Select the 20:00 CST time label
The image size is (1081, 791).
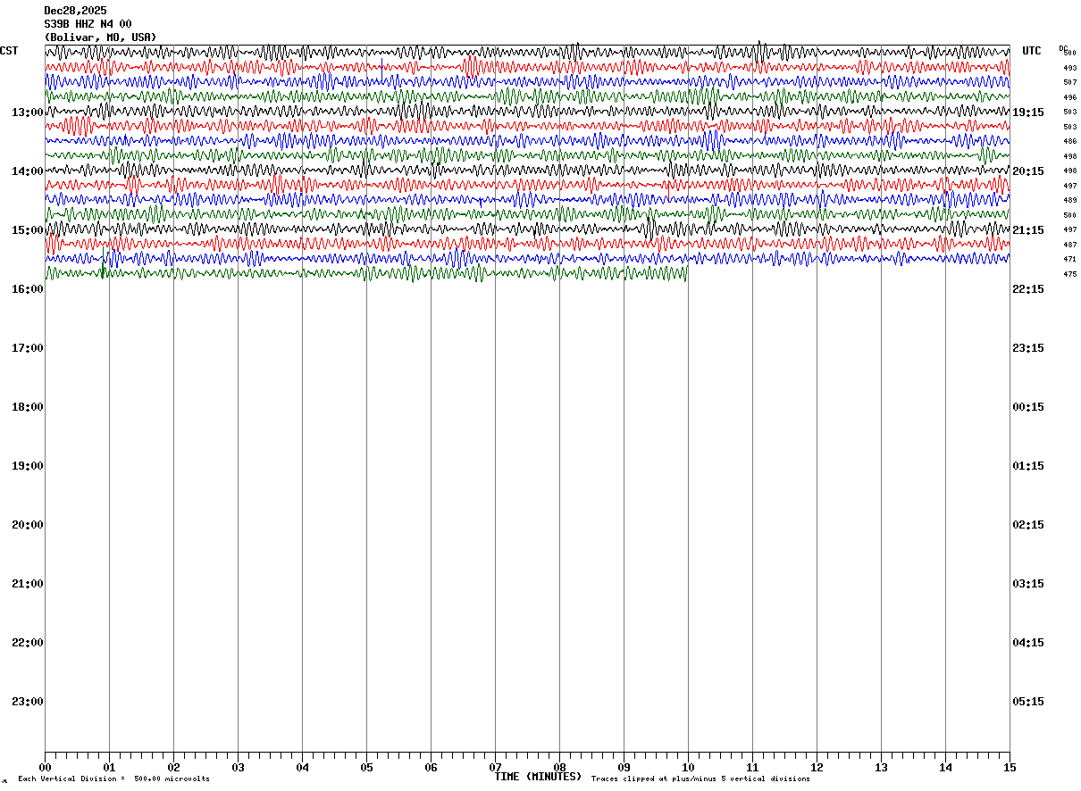click(x=28, y=525)
